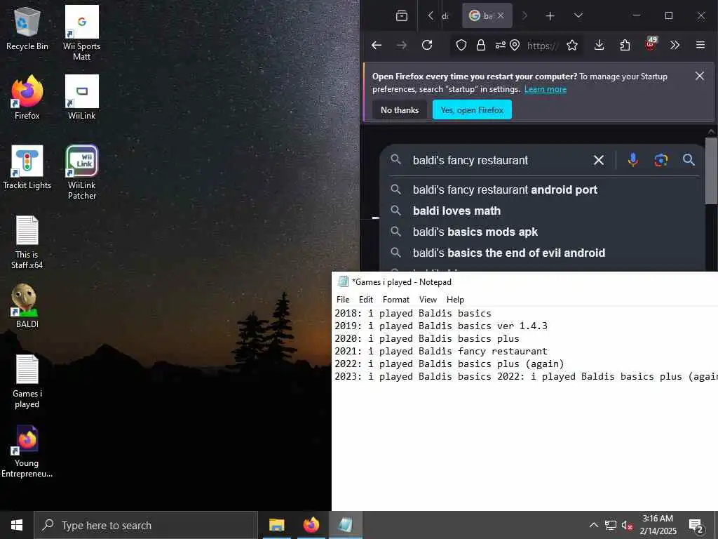Open Notepad File menu

[342, 299]
